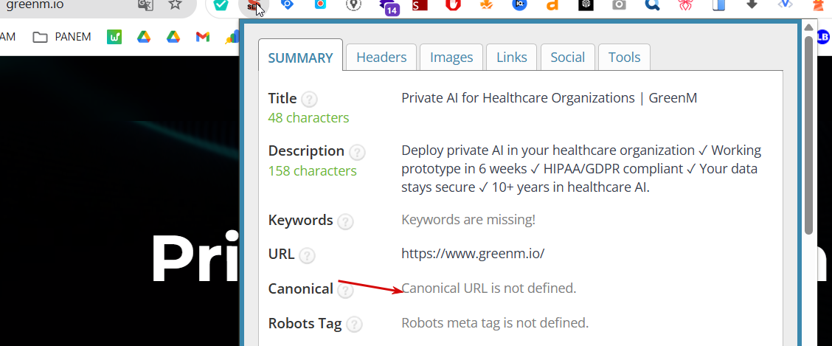Open the red hand ad blocker extension

pos(453,5)
